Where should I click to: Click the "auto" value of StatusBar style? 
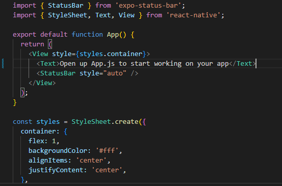pos(115,73)
